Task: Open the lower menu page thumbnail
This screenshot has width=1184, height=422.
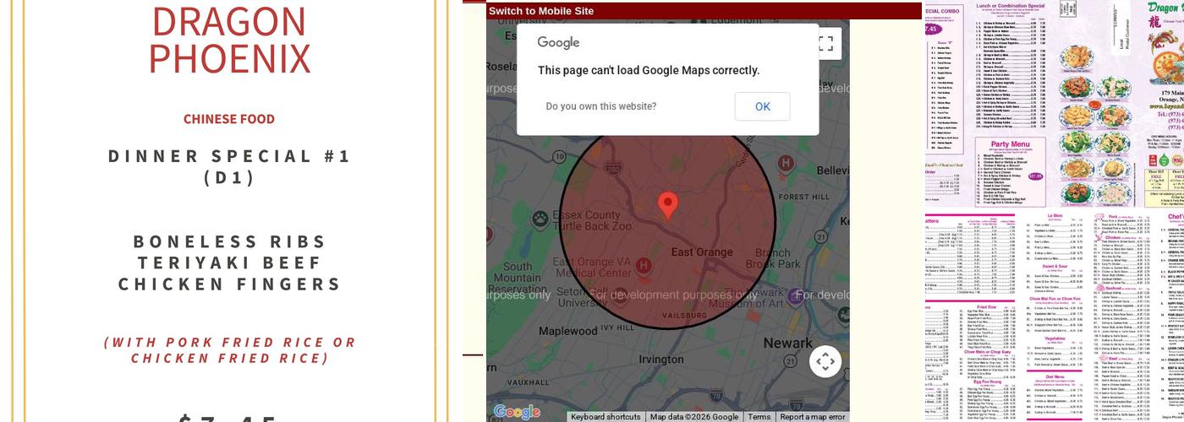Action: click(x=1054, y=316)
